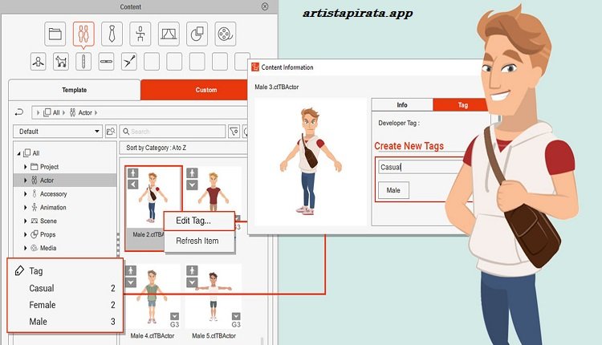Viewport: 602px width, 345px height.
Task: Select the Male 2 actor thumbnail
Action: click(x=153, y=209)
